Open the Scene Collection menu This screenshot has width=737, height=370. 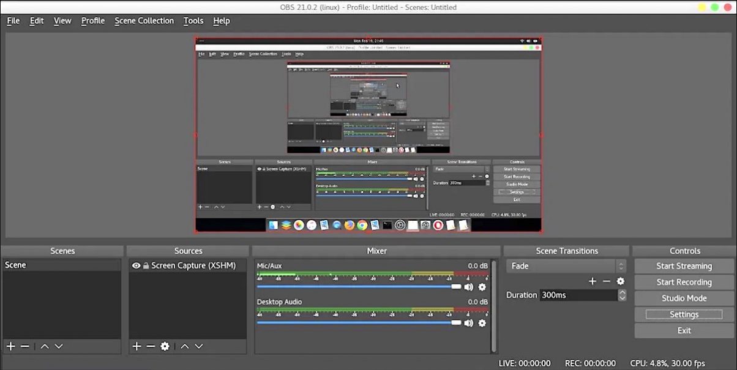[x=144, y=21]
